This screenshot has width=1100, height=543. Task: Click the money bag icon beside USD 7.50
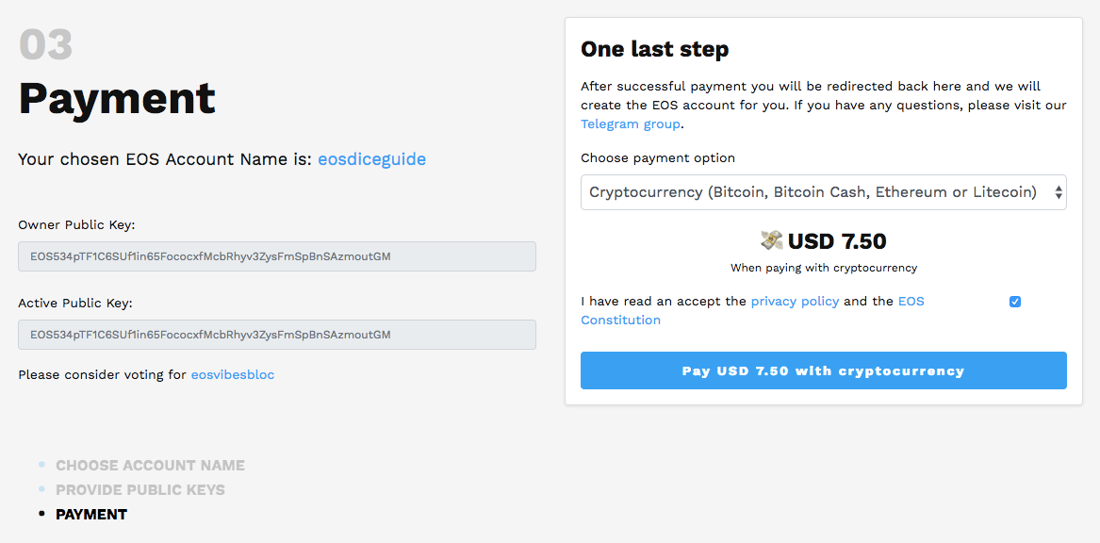point(773,240)
